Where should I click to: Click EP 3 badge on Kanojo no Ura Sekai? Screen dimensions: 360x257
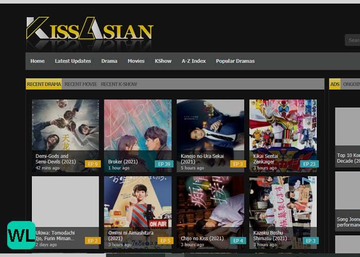point(238,164)
